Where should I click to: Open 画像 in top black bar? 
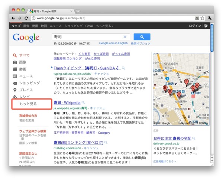[26, 26]
